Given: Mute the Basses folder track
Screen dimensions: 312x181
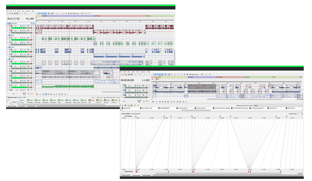Looking at the screenshot, I should click(31, 35).
